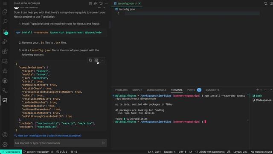
Task: Change language mode JSON with Comments
Action: tap(210, 152)
